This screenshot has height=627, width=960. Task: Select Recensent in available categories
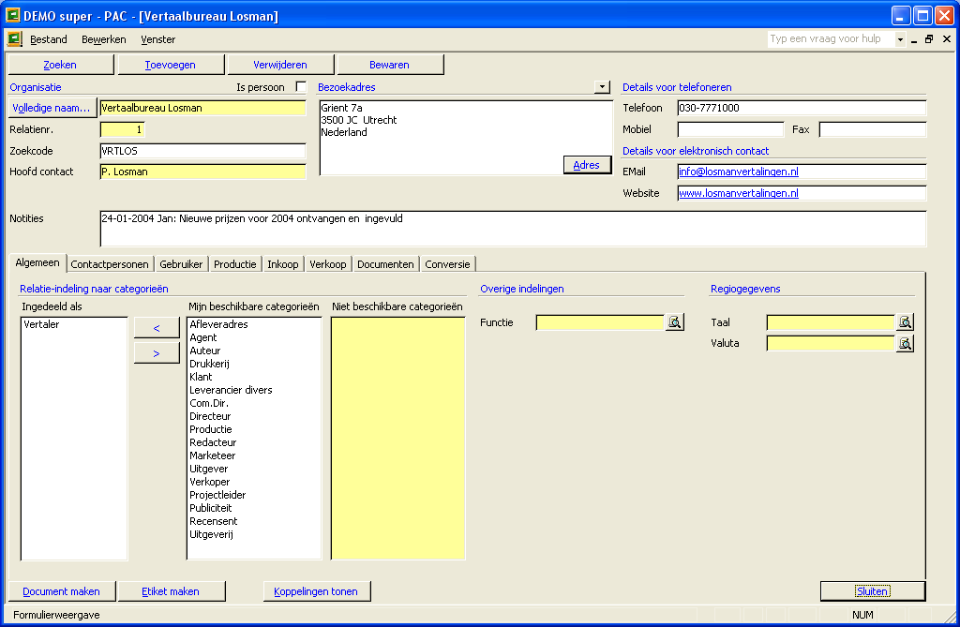(253, 521)
